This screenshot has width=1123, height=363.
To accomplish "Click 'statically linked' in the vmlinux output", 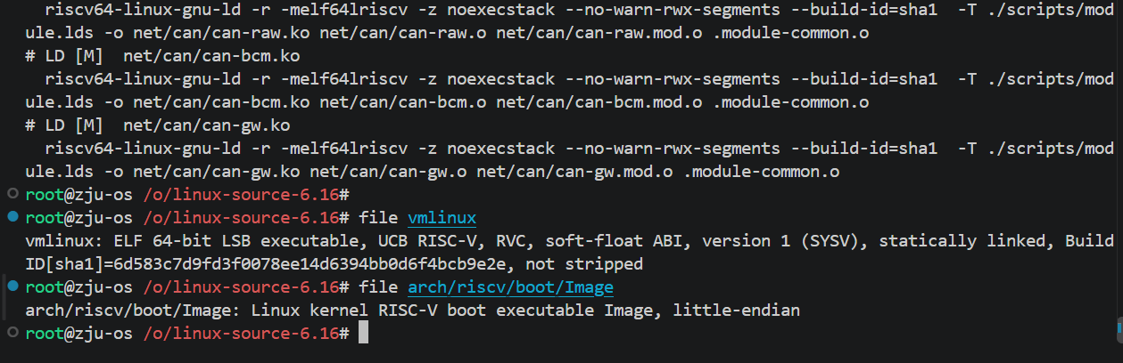I will point(963,241).
